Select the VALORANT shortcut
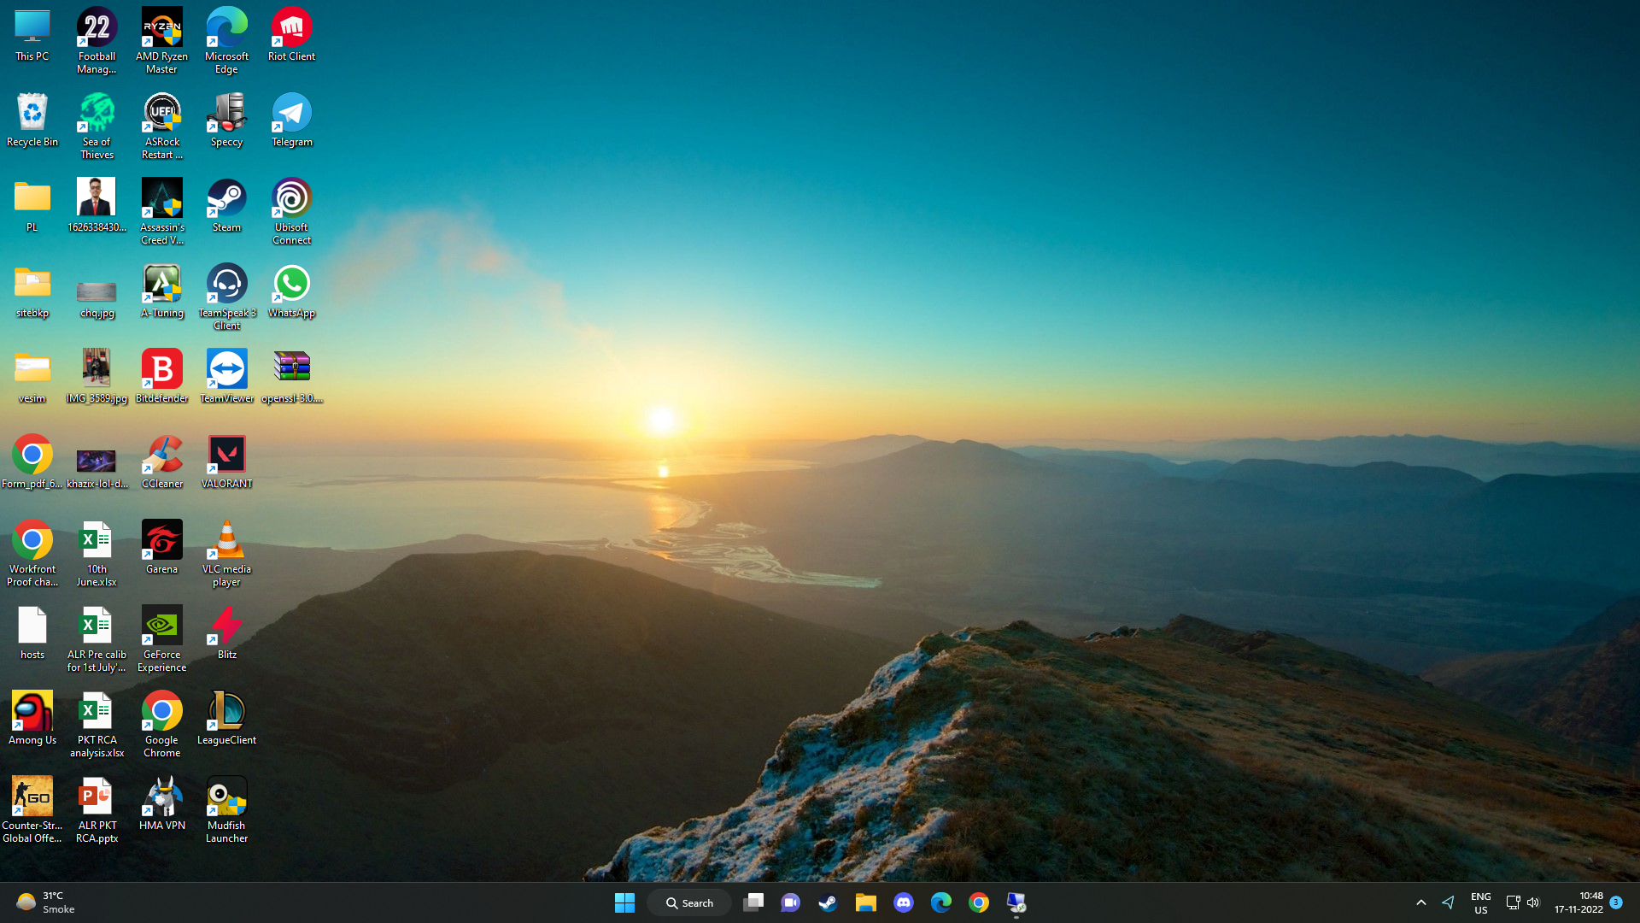Image resolution: width=1640 pixels, height=923 pixels. [x=226, y=463]
